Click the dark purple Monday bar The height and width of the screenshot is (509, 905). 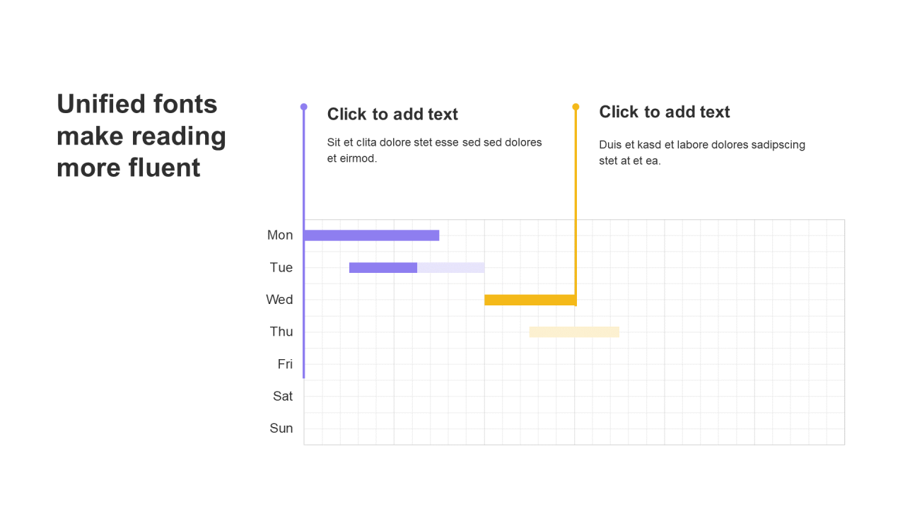372,235
